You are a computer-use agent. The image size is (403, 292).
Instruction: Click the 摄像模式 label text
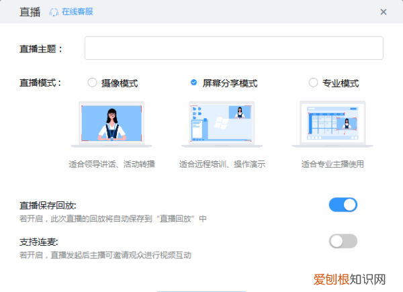click(120, 83)
